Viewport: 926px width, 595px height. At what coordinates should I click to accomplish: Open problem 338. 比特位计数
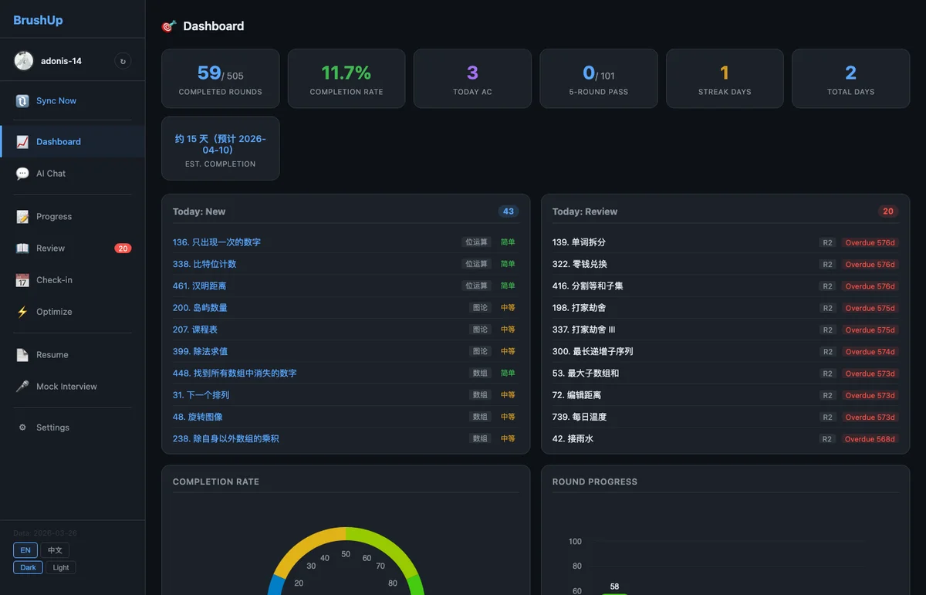point(204,264)
